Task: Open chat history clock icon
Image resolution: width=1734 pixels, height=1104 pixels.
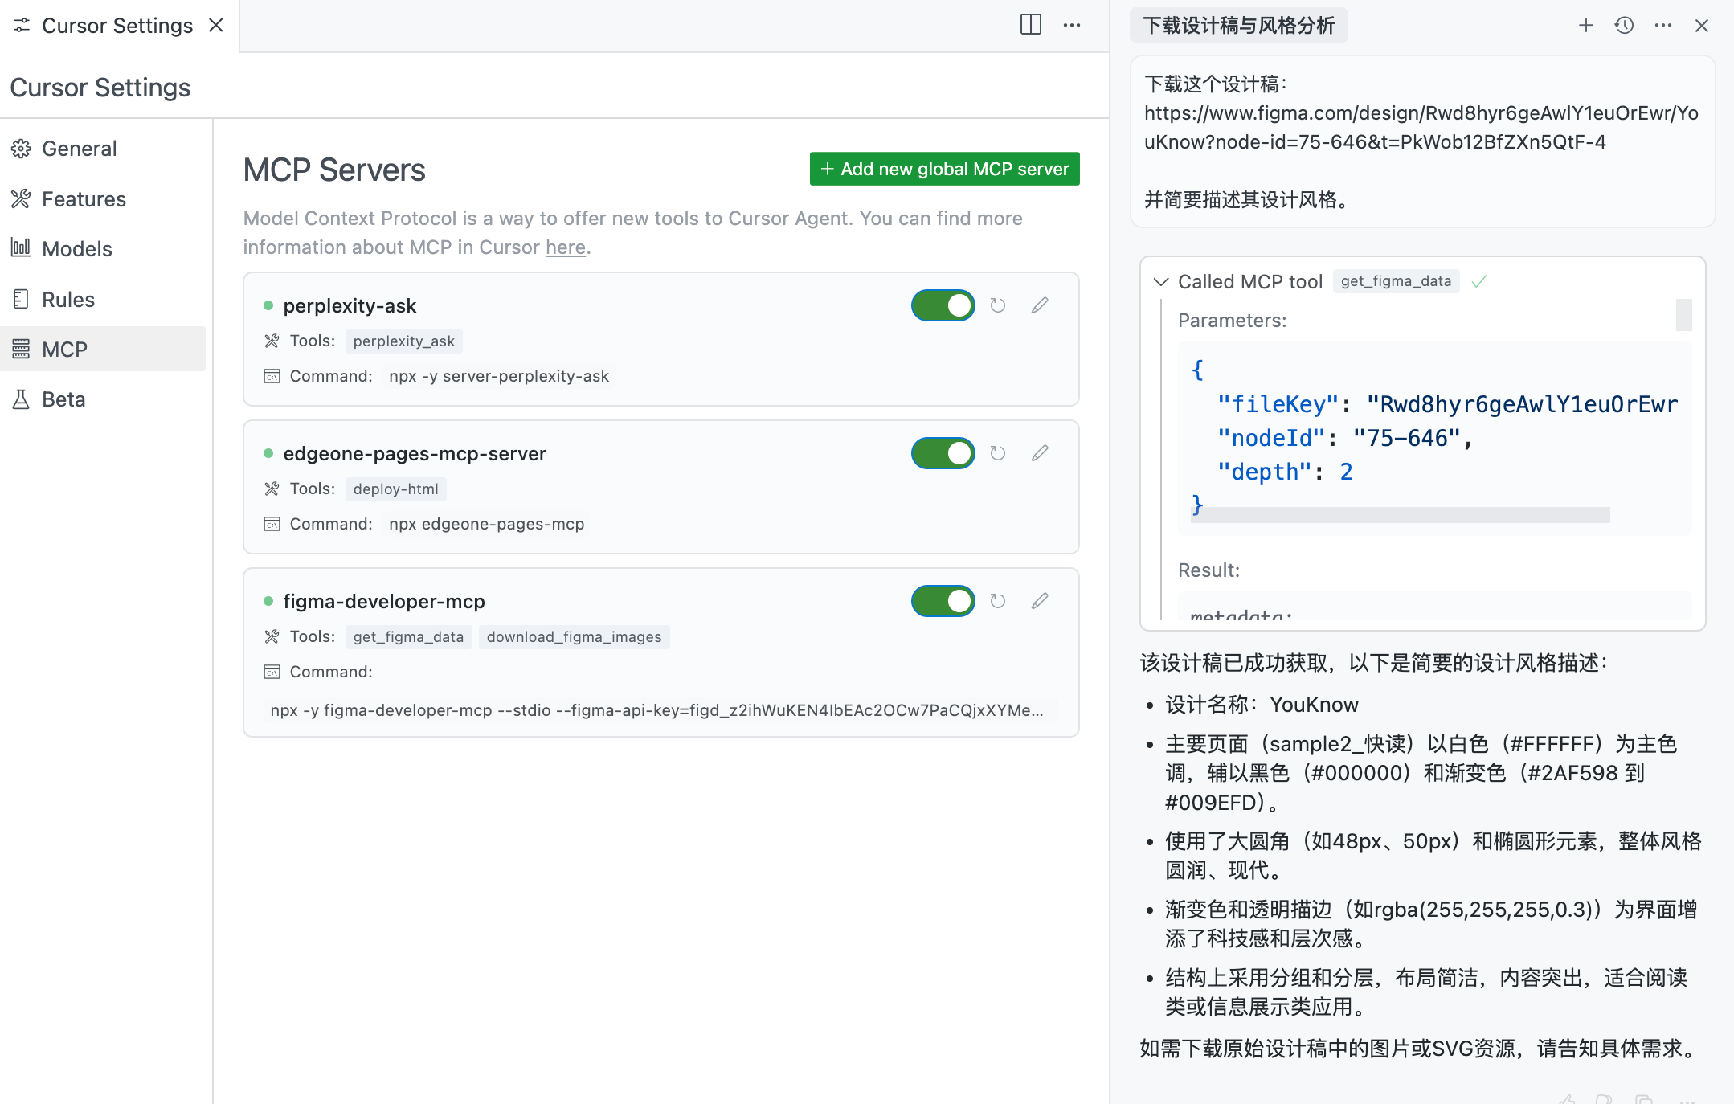Action: (x=1624, y=26)
